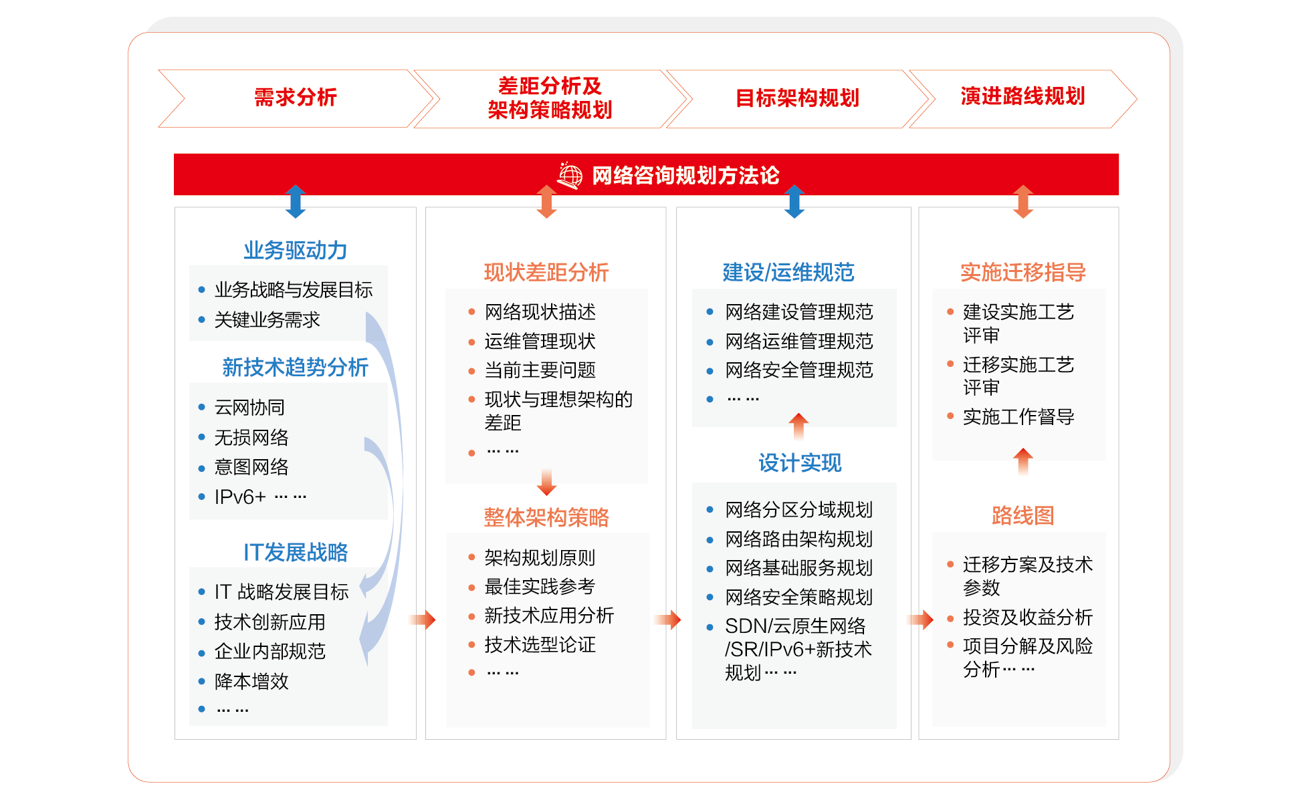Click the 建设/运维规范 heading
The height and width of the screenshot is (802, 1292).
788,273
